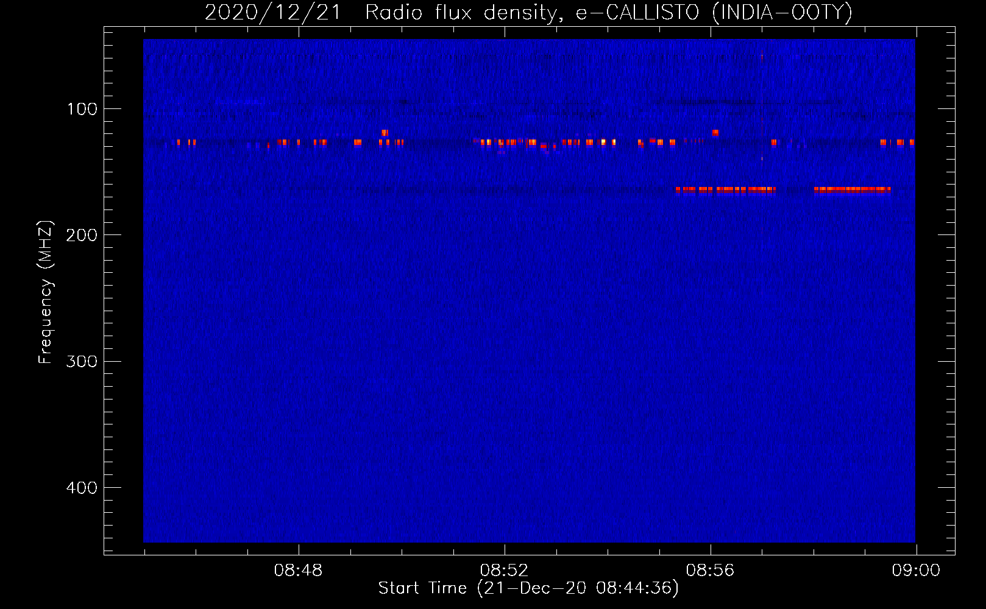
Task: Click the 08:56 time tick label
Action: click(710, 571)
